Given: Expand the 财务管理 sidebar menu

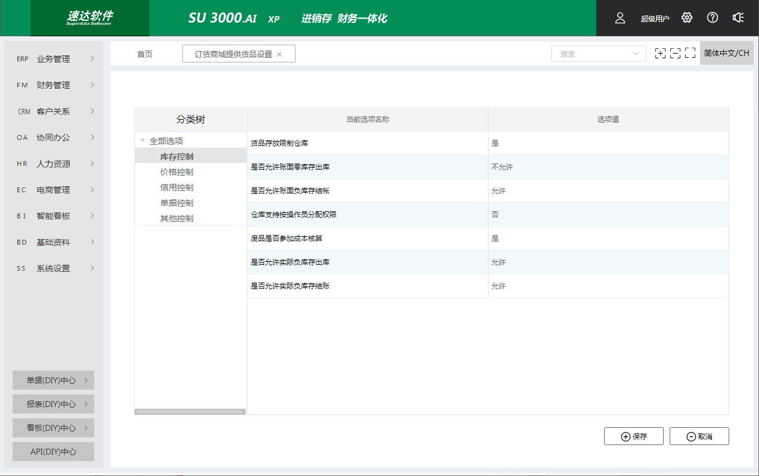Looking at the screenshot, I should tap(54, 85).
